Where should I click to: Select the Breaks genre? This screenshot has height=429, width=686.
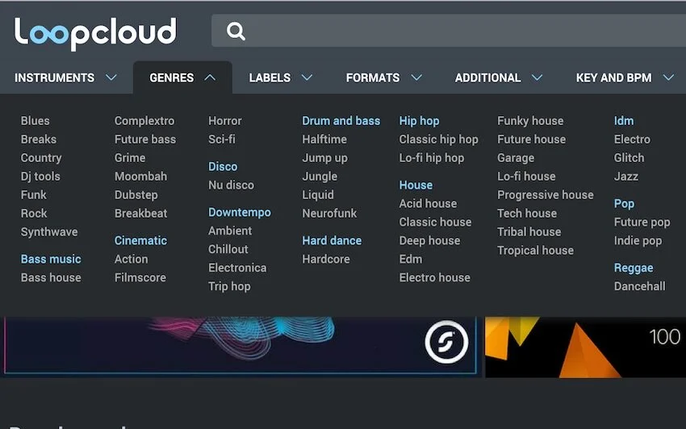[39, 139]
